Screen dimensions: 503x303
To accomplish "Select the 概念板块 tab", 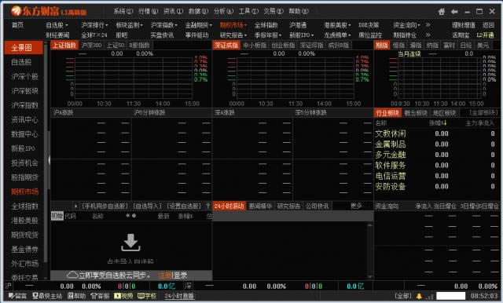I will pos(416,113).
